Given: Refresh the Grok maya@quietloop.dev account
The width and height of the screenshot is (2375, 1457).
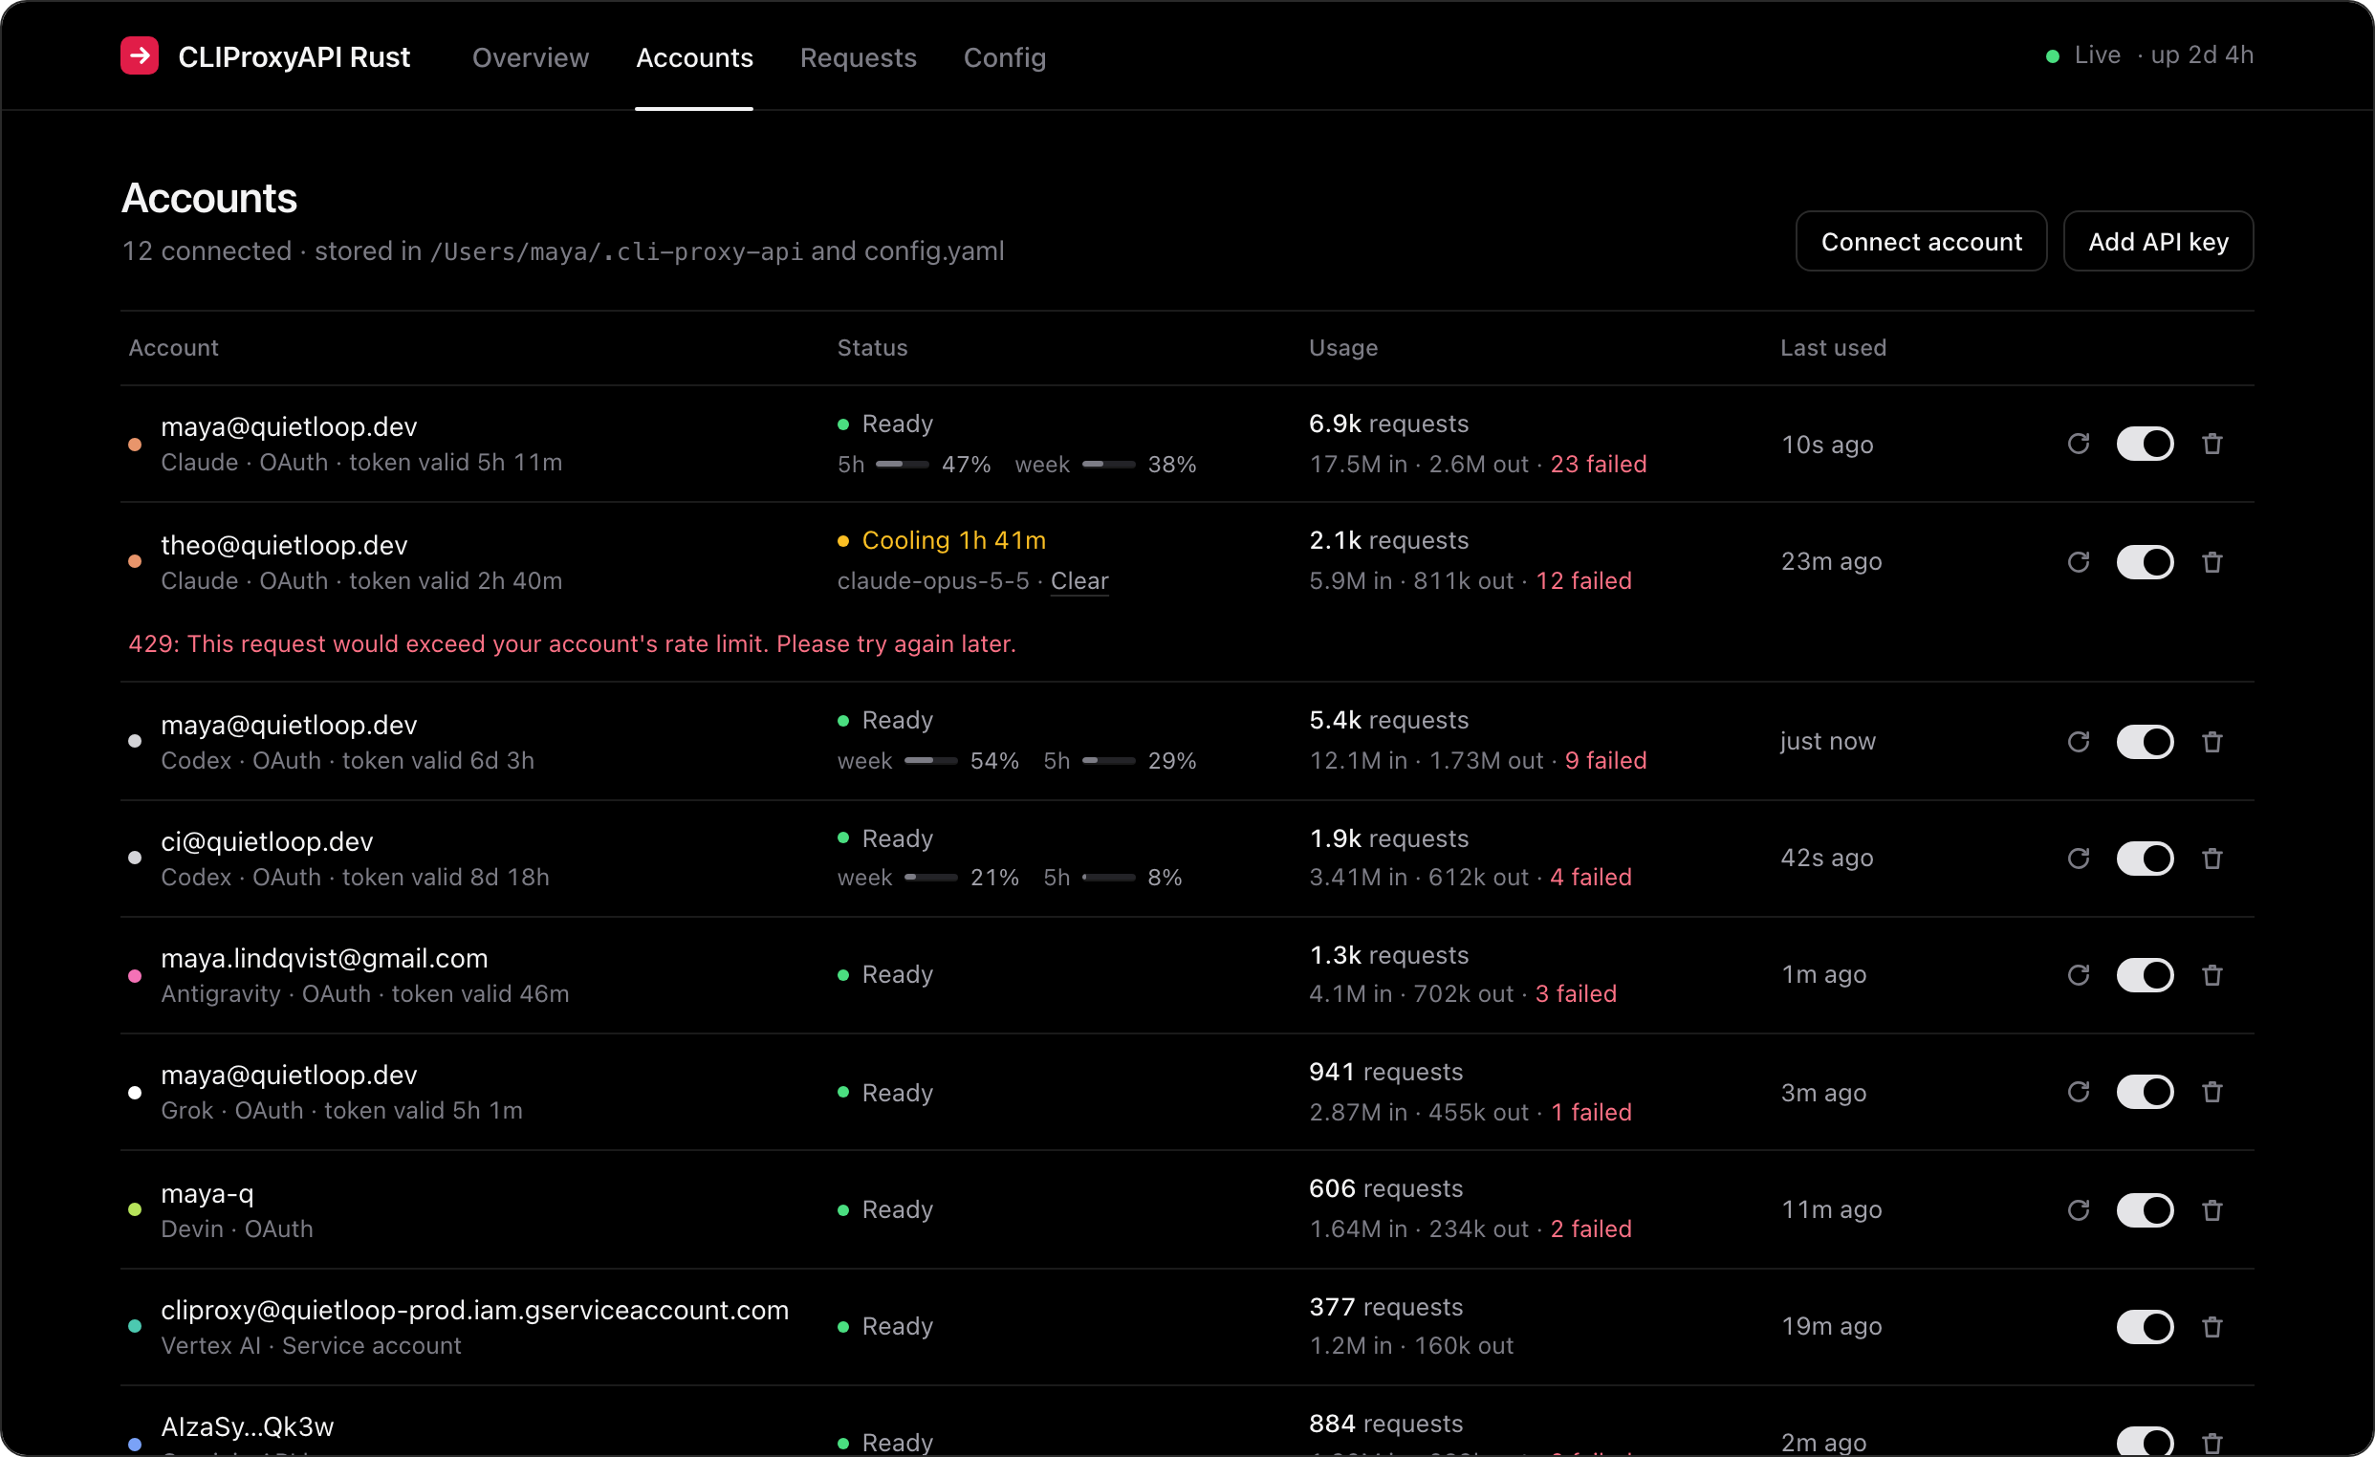Looking at the screenshot, I should click(2079, 1092).
